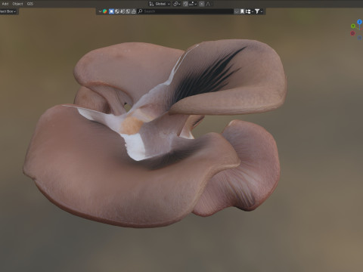Select the highlighted blue square filter icon

(x=111, y=11)
